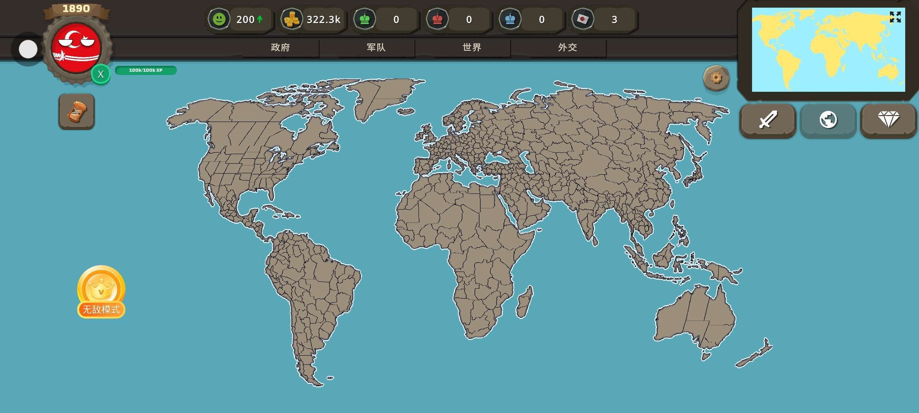Open the 外交 diplomacy tab
Image resolution: width=919 pixels, height=413 pixels.
(567, 47)
